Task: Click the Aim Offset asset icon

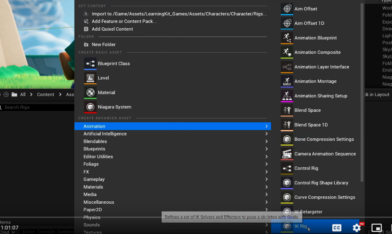Action: tap(287, 9)
